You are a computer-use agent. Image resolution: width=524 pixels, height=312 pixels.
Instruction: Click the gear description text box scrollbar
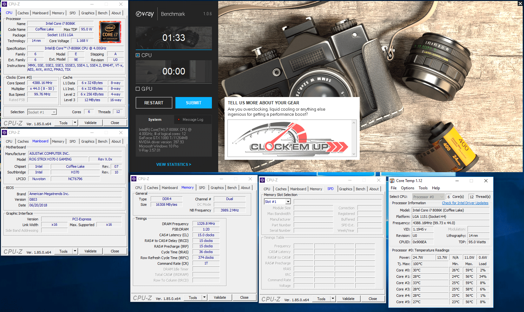pos(354,138)
